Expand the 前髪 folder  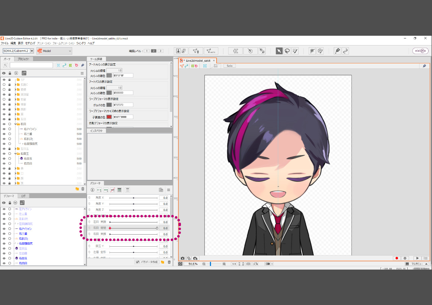pos(16,99)
